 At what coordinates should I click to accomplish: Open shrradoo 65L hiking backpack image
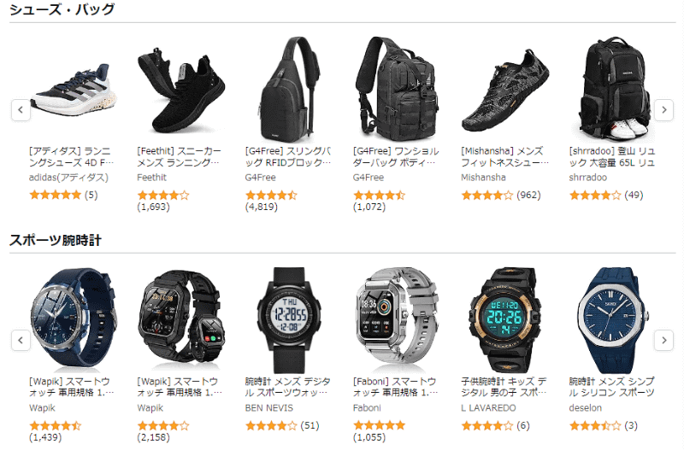coord(613,90)
